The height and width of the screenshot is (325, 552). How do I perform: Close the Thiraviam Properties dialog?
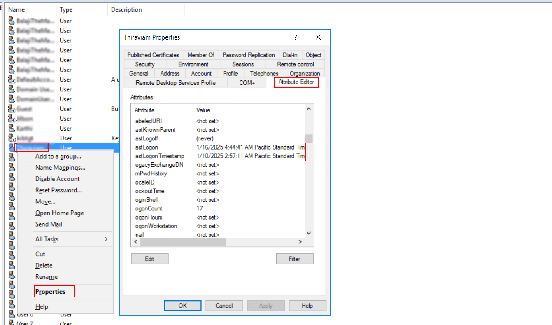[x=318, y=37]
